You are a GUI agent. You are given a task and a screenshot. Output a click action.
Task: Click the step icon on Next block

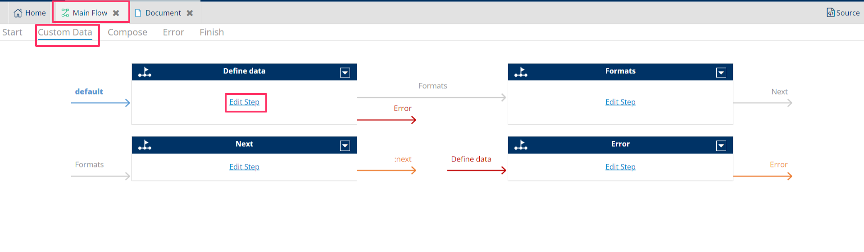[145, 145]
